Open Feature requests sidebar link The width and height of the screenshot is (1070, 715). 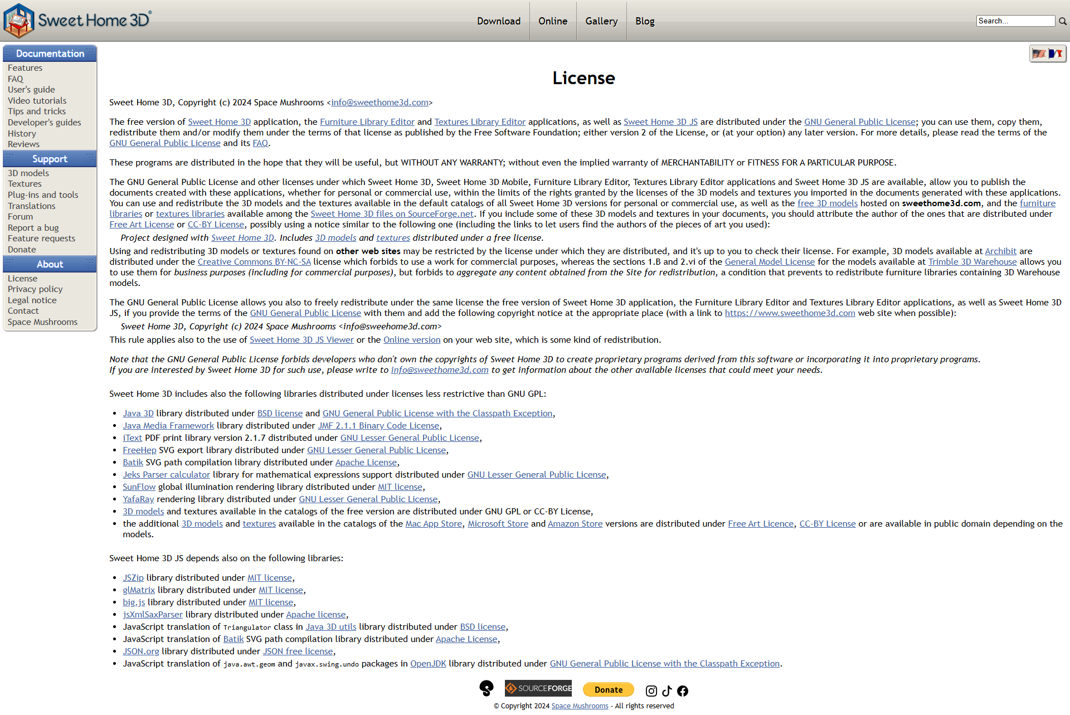(41, 239)
